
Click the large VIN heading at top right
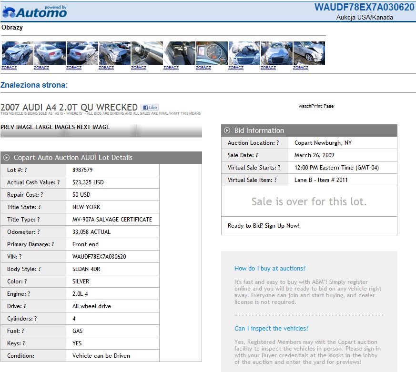point(364,7)
